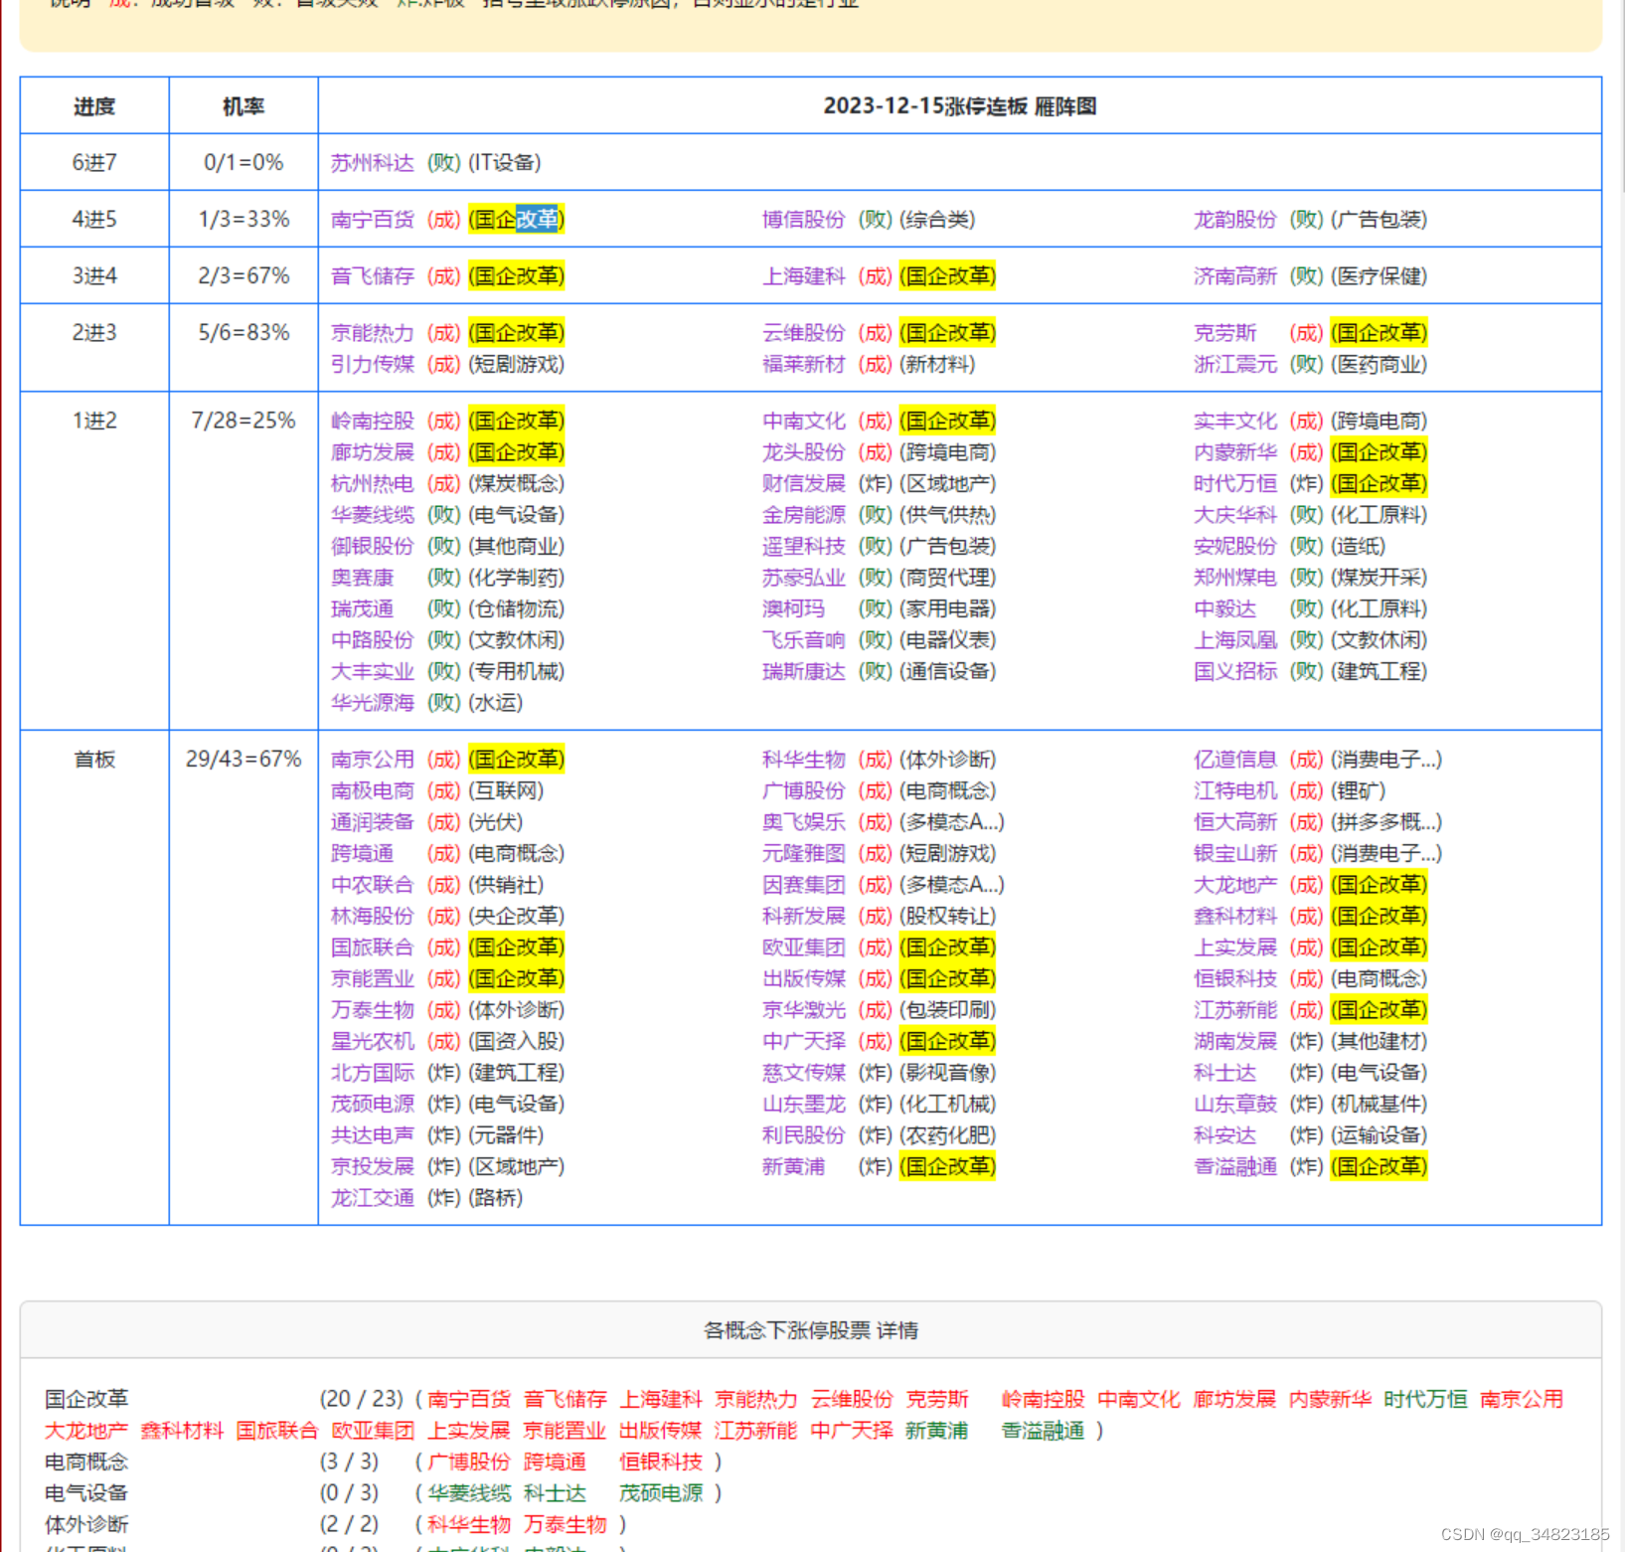Viewport: 1625px width, 1552px height.
Task: Click the 江特电机 stock link
Action: tap(1234, 790)
